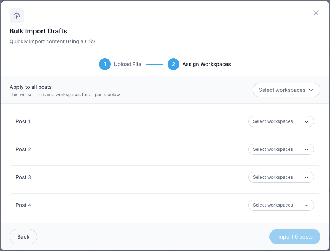Screen dimensions: 330x251
Task: Open Post 4 workspaces dropdown
Action: coord(281,205)
